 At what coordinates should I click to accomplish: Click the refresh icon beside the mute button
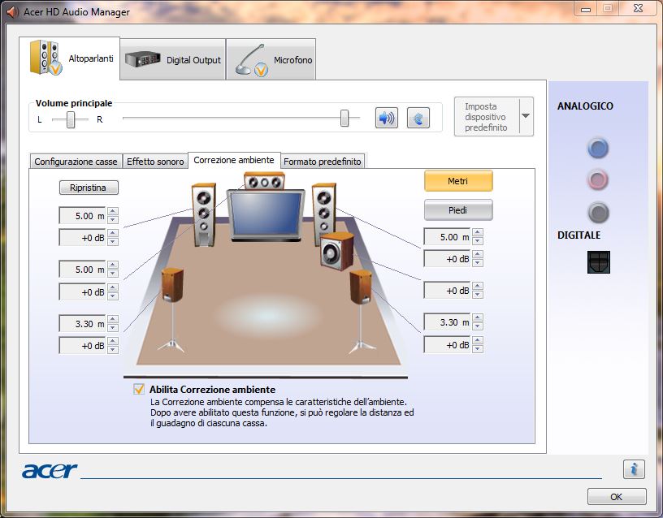pos(418,118)
